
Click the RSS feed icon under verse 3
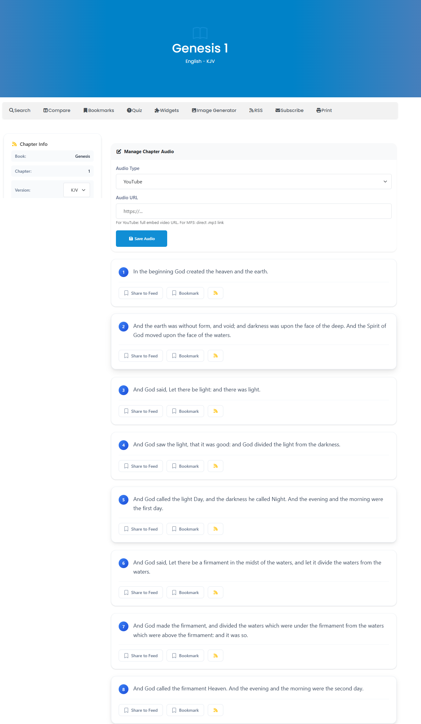(x=215, y=411)
